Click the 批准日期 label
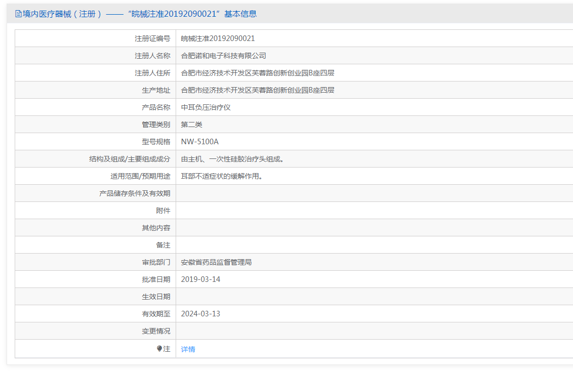 pos(156,279)
